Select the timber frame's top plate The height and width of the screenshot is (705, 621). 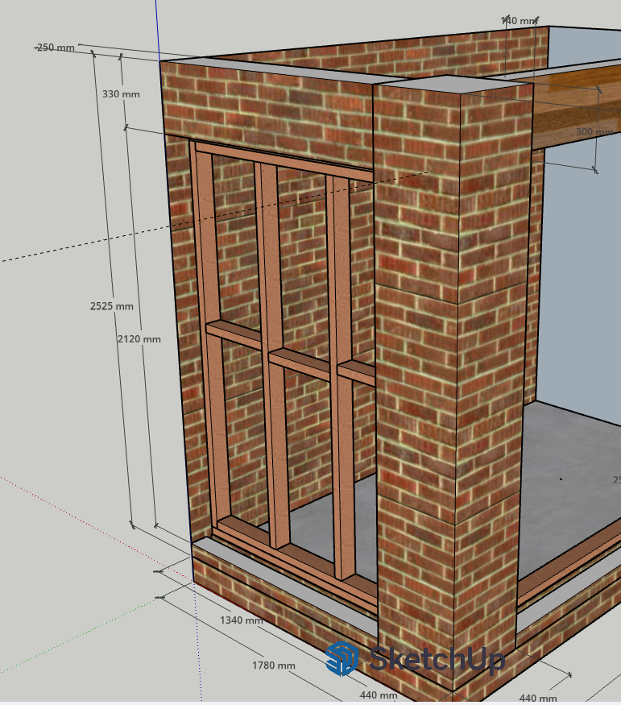click(x=282, y=160)
